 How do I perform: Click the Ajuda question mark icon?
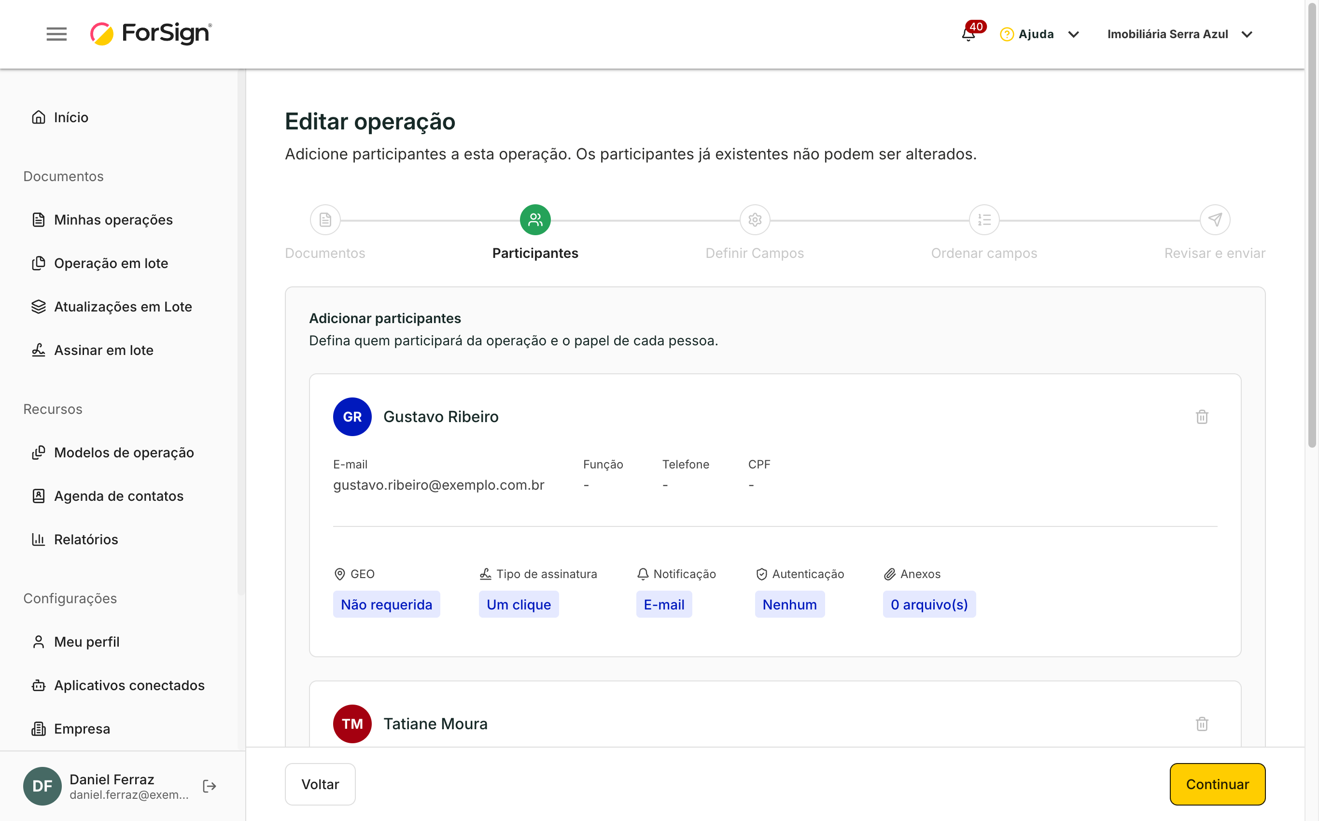1006,34
